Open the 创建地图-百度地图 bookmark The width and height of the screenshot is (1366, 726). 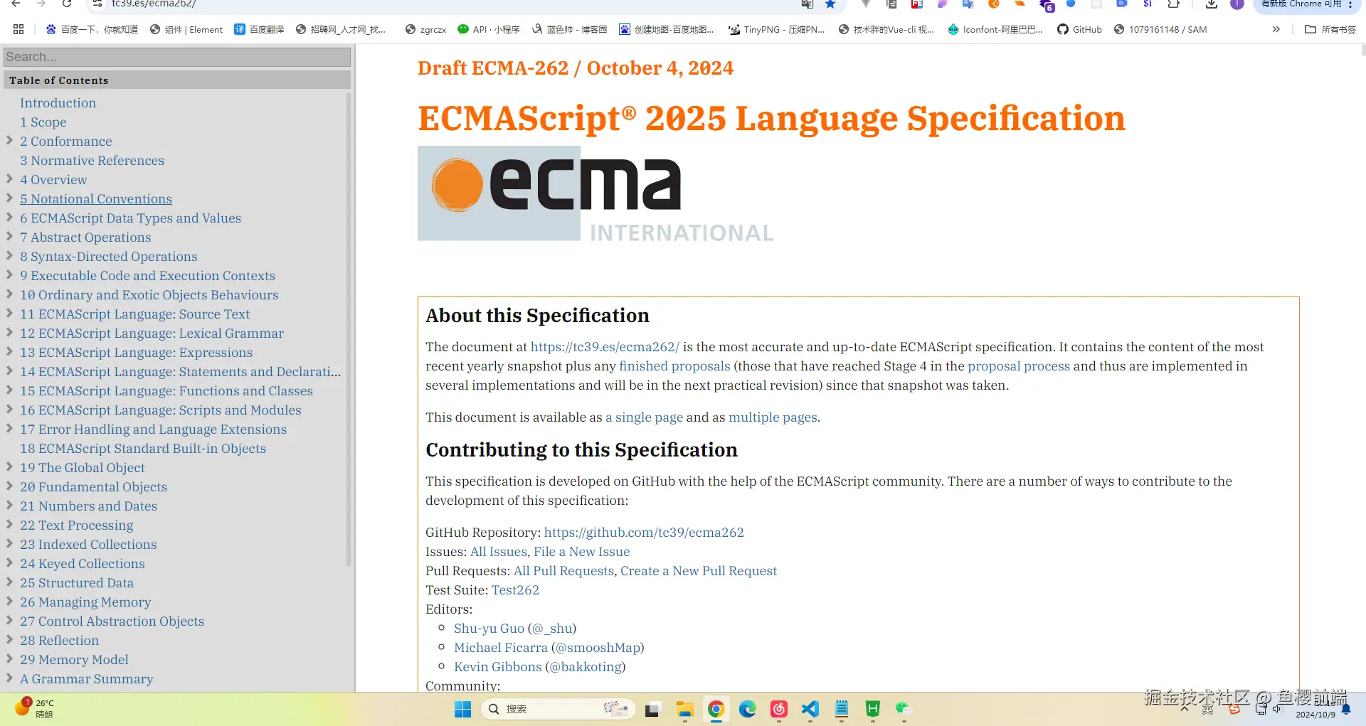[667, 29]
